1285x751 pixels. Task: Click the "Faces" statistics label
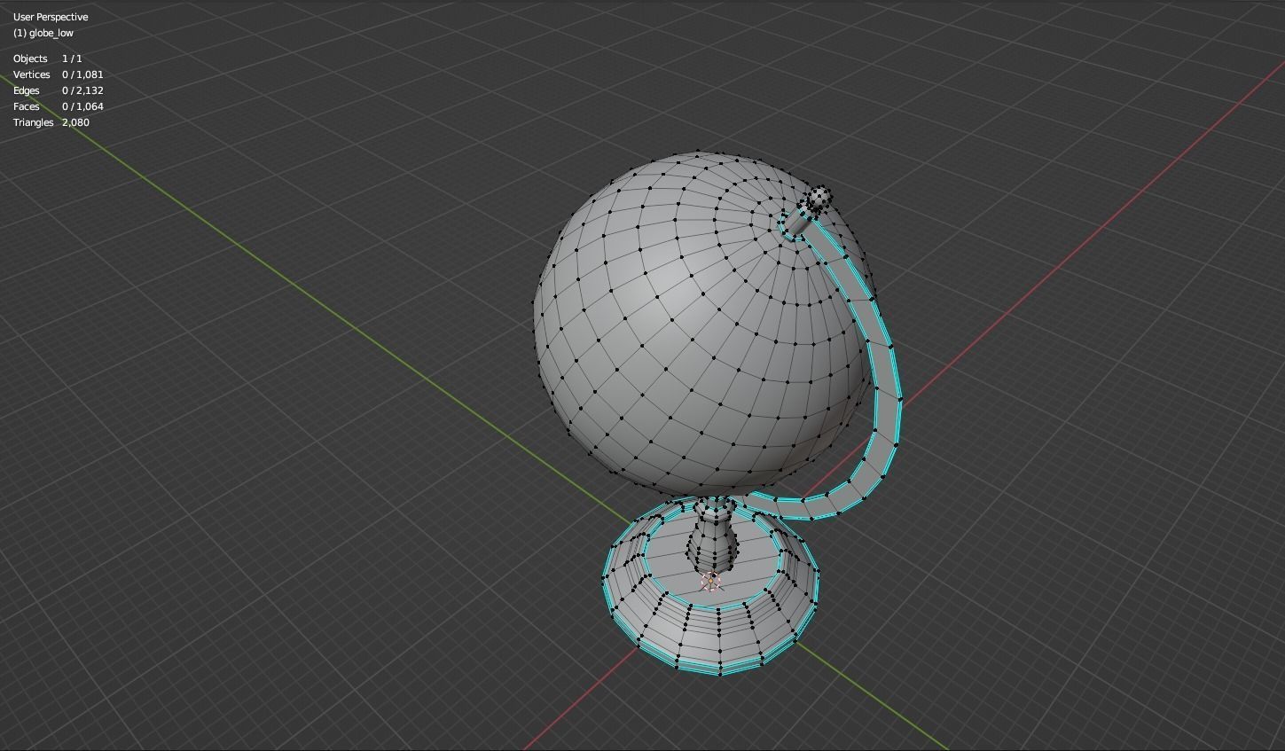[x=27, y=106]
